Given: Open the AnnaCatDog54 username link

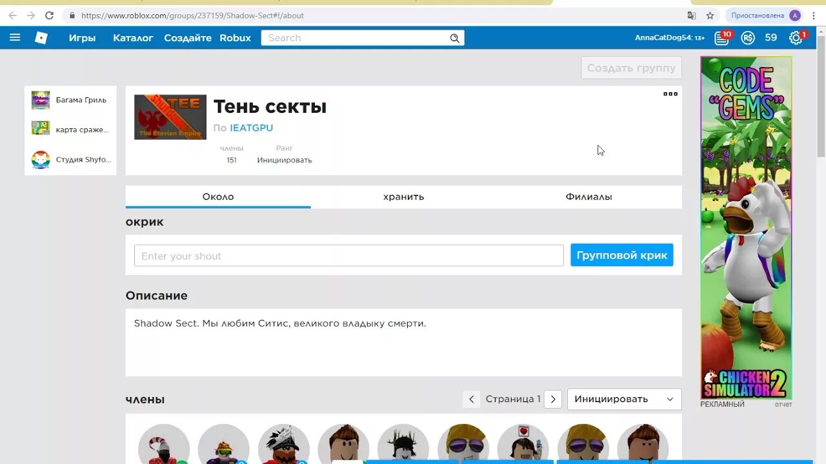Looking at the screenshot, I should click(670, 38).
